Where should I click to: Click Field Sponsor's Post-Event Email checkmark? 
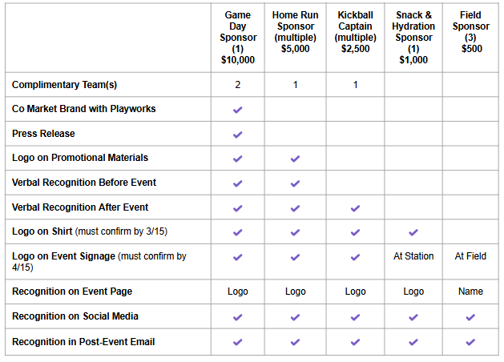tap(470, 342)
